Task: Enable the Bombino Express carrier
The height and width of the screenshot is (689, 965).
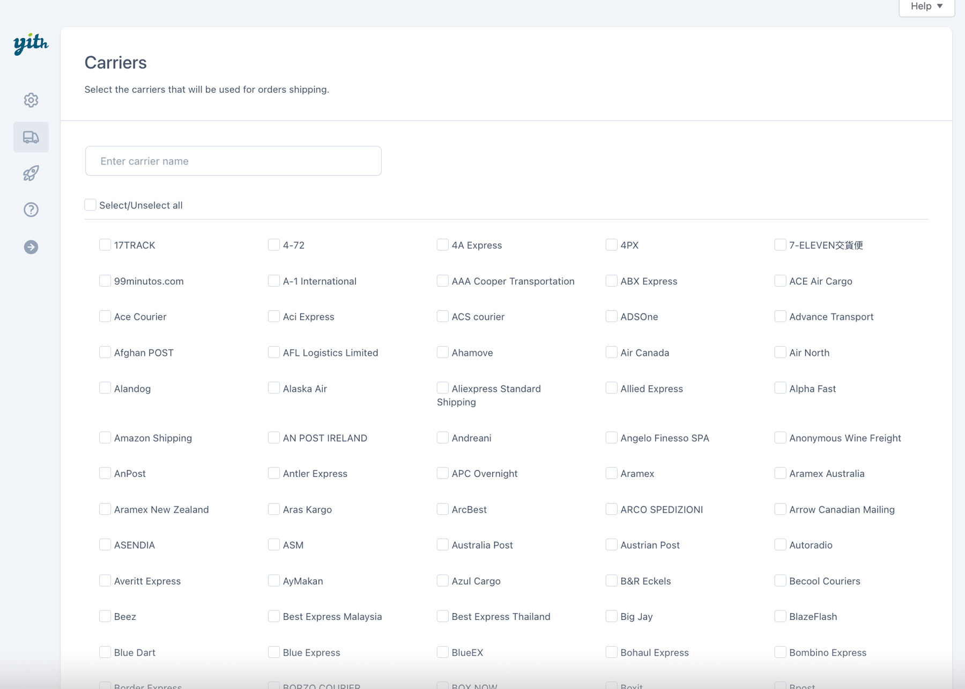Action: click(x=781, y=652)
